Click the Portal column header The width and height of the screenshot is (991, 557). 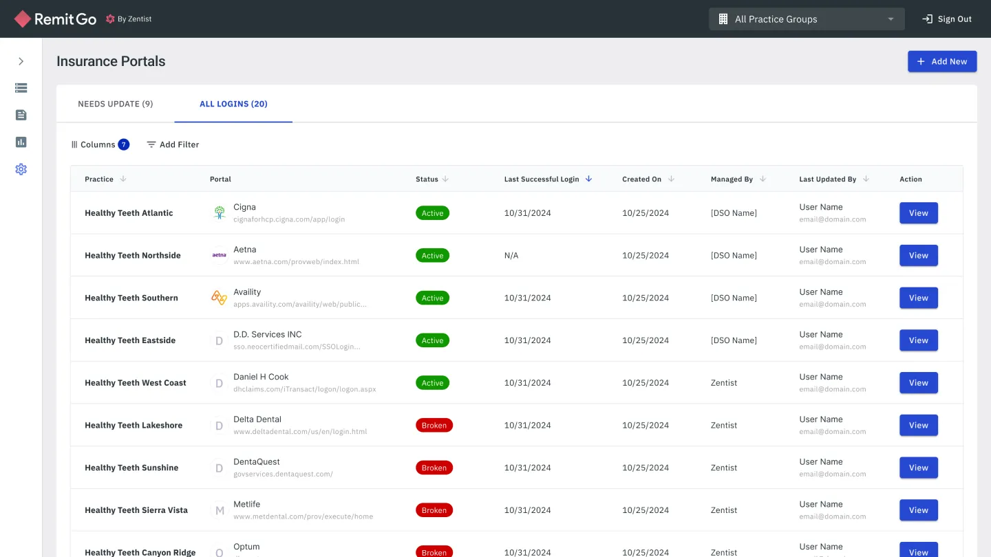click(220, 179)
